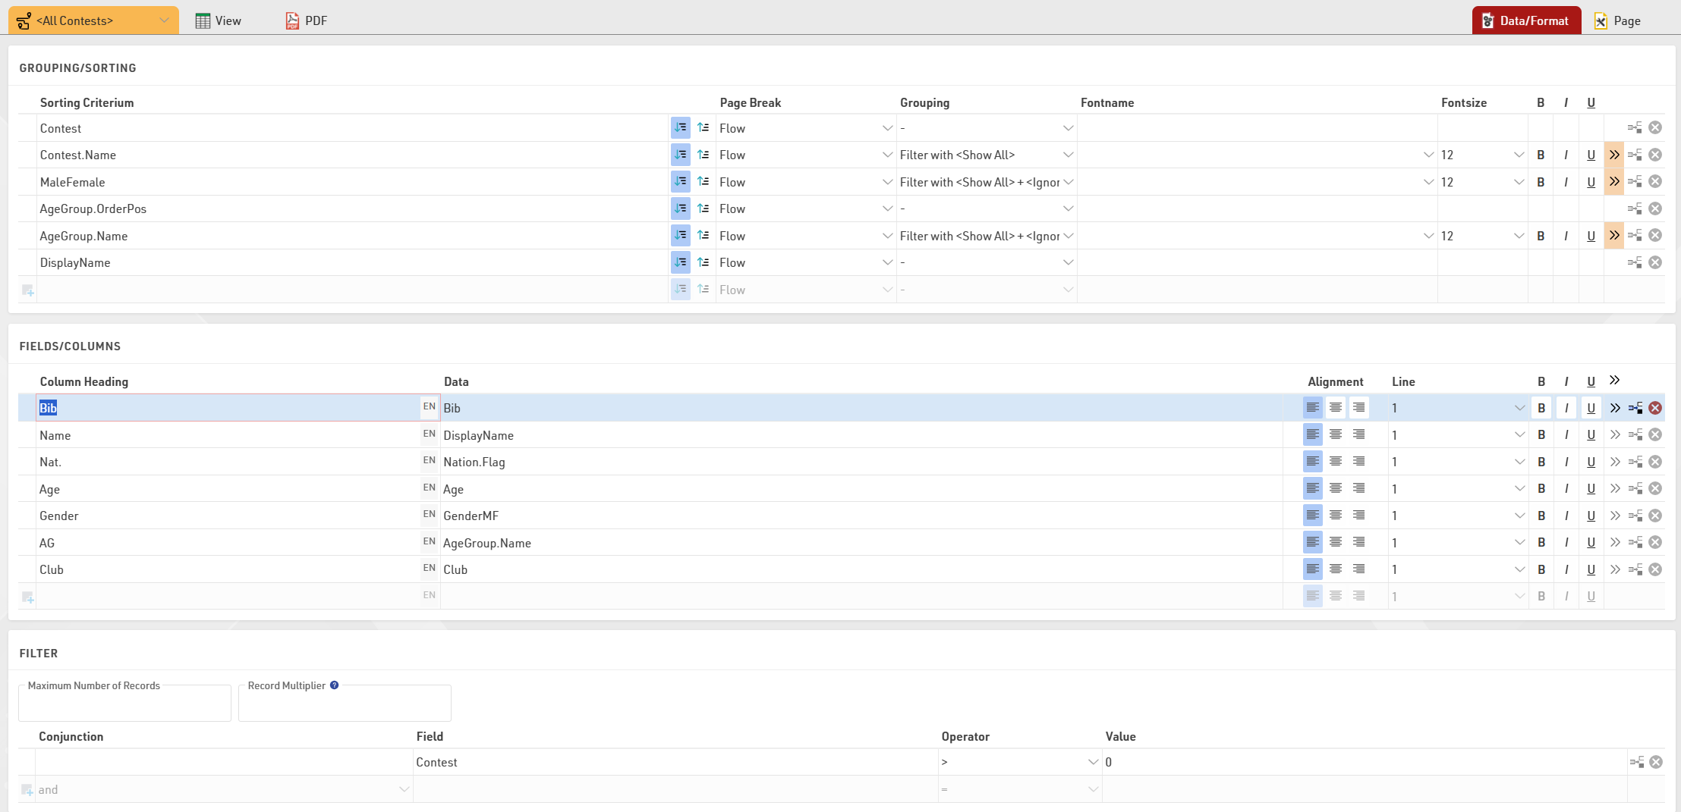The image size is (1681, 812).
Task: Open Page Break dropdown for Contest row
Action: [805, 128]
